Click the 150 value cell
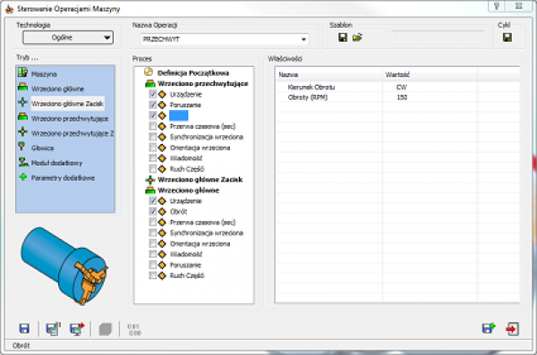The height and width of the screenshot is (355, 537). [x=402, y=97]
